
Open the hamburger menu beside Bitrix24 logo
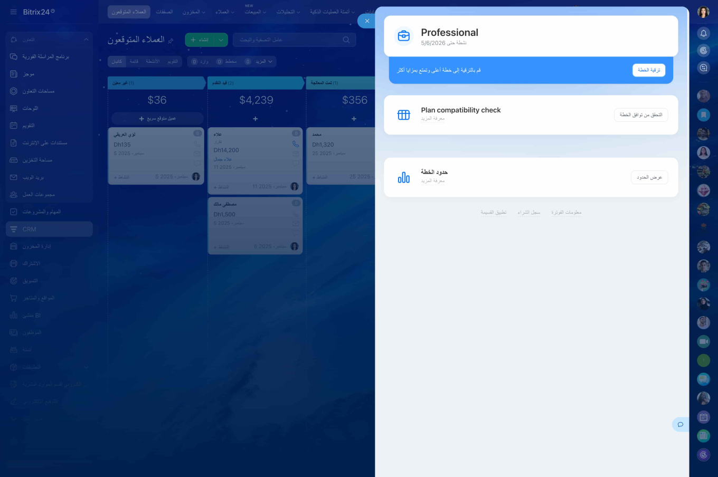click(x=13, y=12)
